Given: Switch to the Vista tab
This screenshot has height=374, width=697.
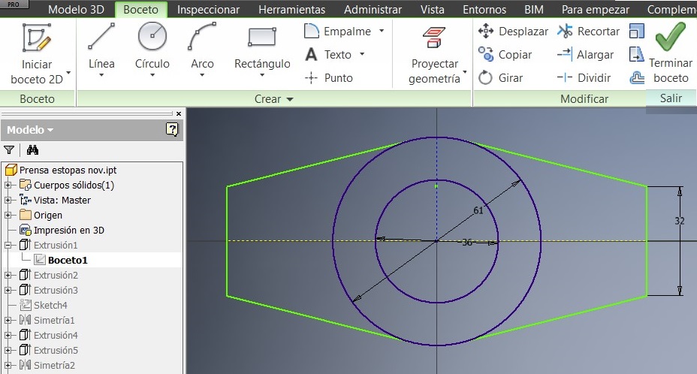Looking at the screenshot, I should coord(432,9).
